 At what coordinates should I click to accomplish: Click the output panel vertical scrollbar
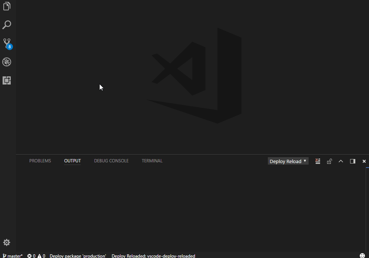tap(368, 209)
